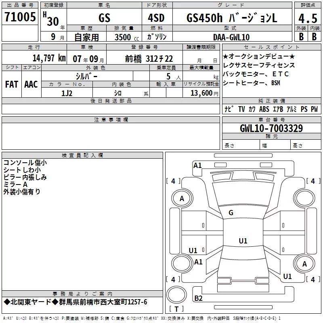
Task: Select the 3500 cc displacement value
Action: pyautogui.click(x=127, y=37)
